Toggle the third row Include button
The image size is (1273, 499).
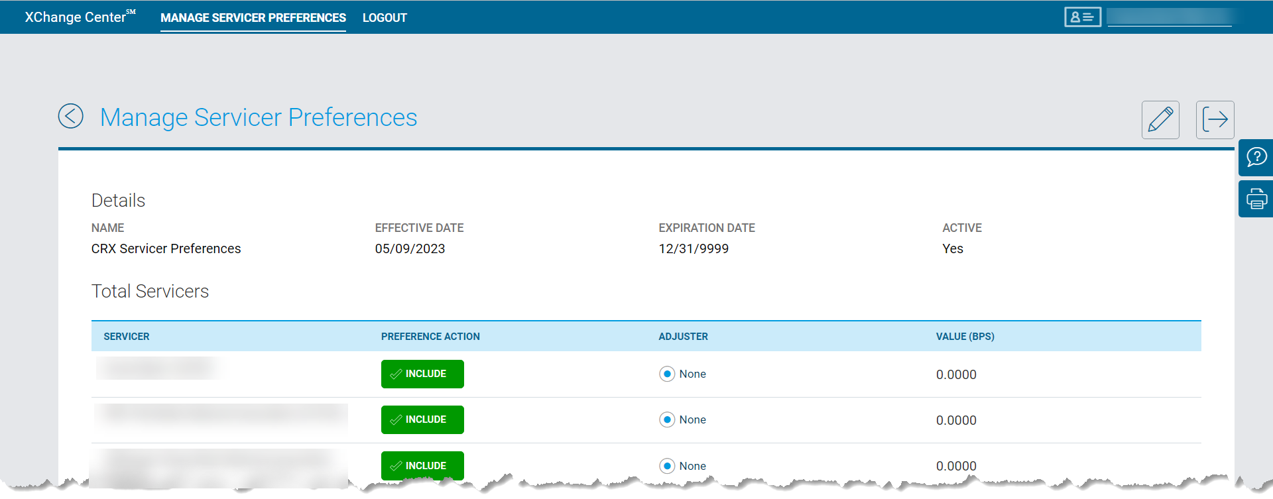(422, 466)
